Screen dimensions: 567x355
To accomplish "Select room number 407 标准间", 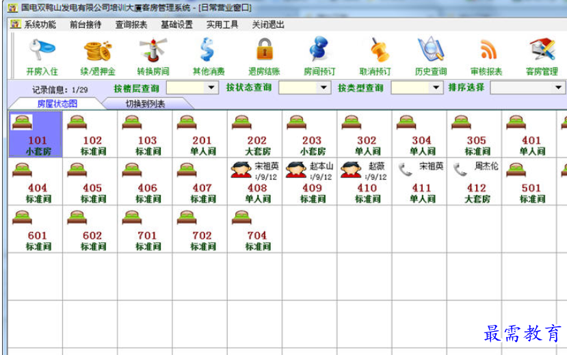I will pyautogui.click(x=202, y=188).
